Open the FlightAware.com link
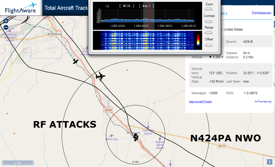Screen dimensions: 275x167 click(262, 12)
